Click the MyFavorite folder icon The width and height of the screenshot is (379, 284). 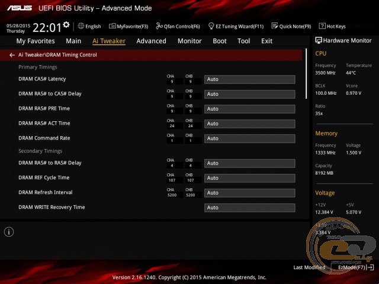(x=112, y=26)
